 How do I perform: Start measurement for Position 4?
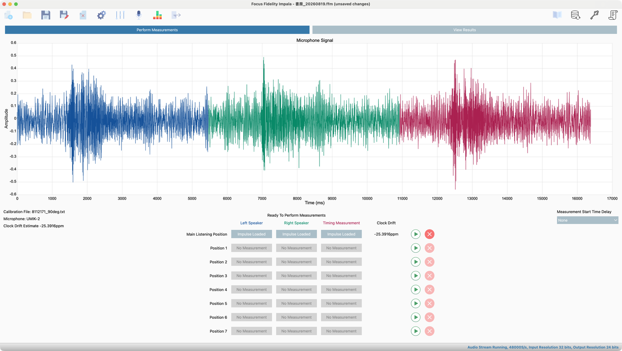pyautogui.click(x=416, y=290)
